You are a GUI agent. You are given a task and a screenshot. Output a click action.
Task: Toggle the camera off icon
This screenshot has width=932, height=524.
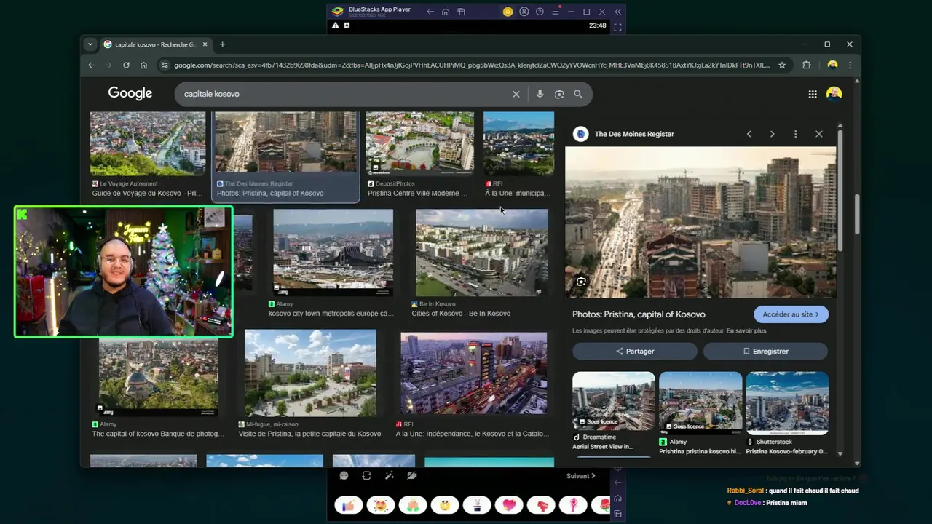point(412,475)
